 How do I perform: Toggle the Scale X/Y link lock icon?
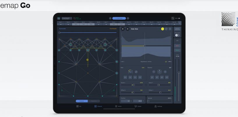click(x=146, y=85)
